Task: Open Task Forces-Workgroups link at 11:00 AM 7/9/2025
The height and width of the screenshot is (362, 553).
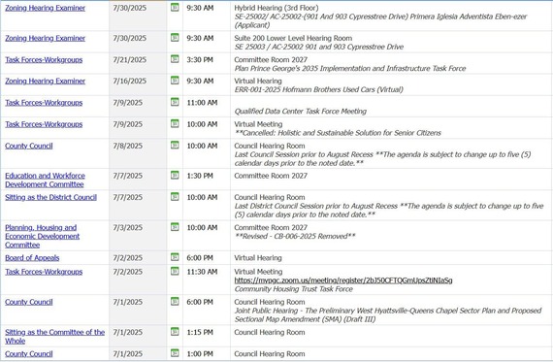Action: [44, 103]
